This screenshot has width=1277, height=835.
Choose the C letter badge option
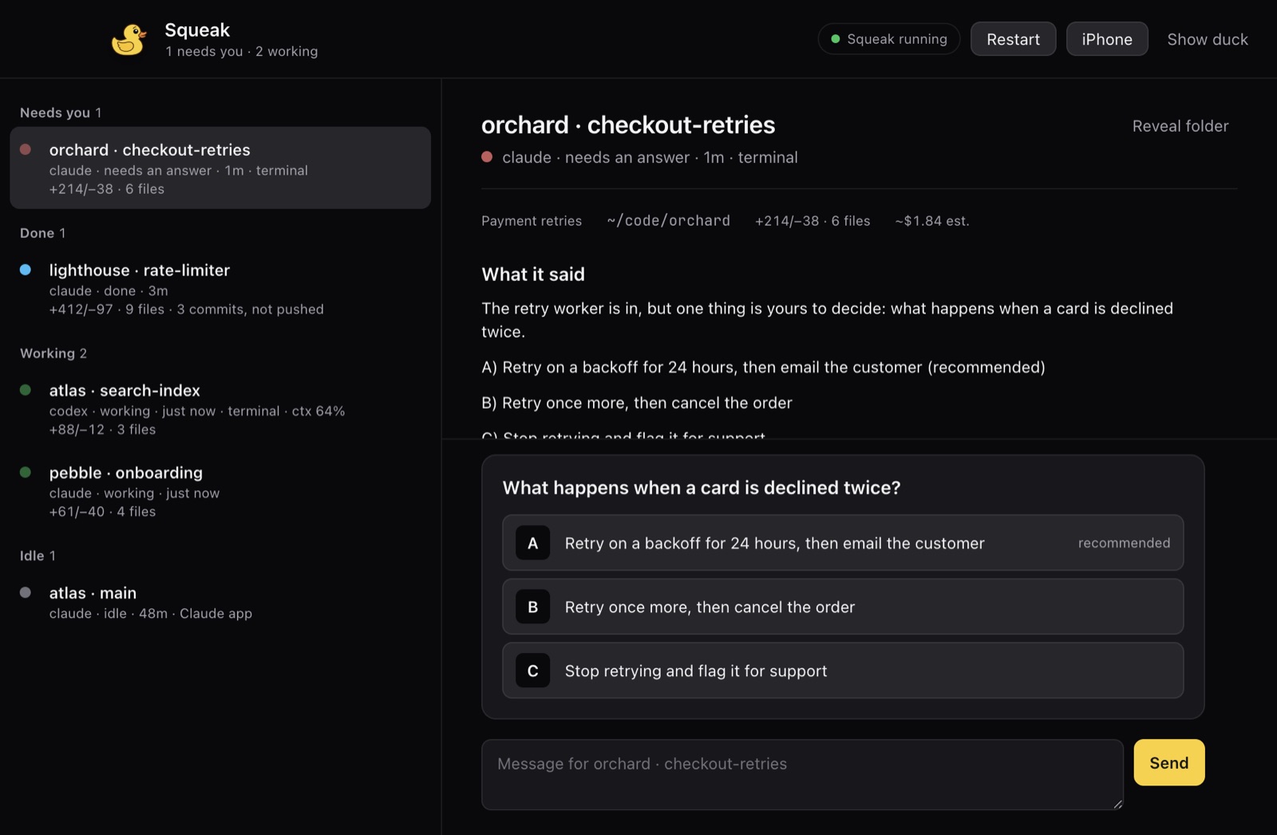[532, 671]
